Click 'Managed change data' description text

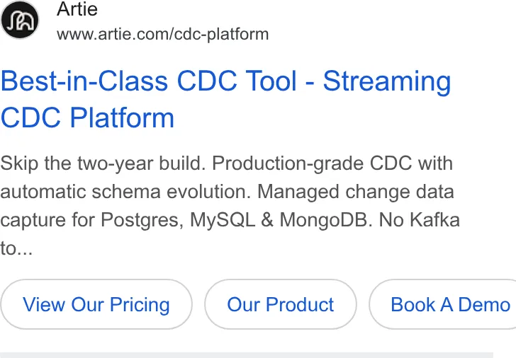[356, 192]
